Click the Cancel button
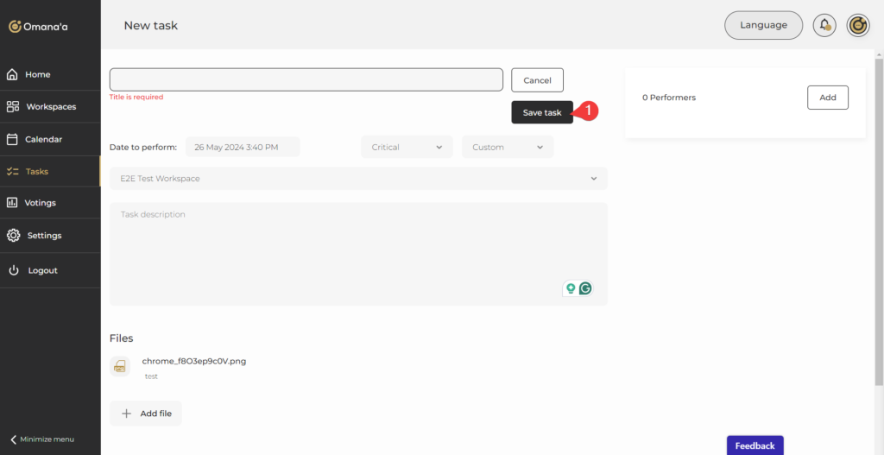884x455 pixels. point(537,80)
